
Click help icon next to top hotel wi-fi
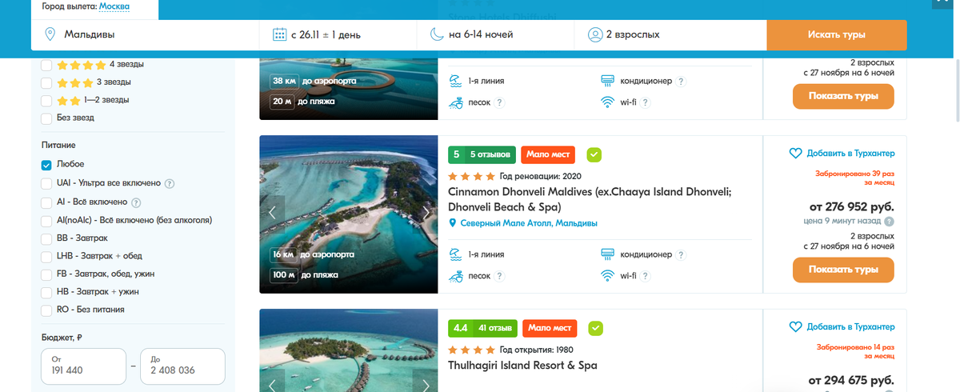(646, 102)
